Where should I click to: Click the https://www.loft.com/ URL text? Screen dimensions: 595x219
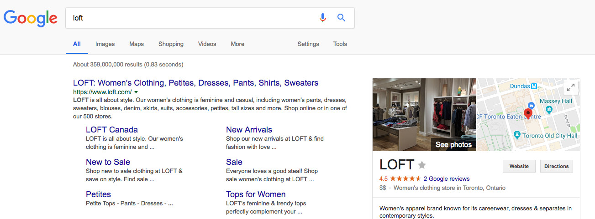(102, 92)
